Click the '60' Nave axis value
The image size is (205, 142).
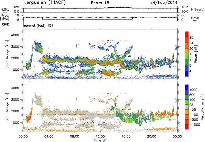pos(183,15)
